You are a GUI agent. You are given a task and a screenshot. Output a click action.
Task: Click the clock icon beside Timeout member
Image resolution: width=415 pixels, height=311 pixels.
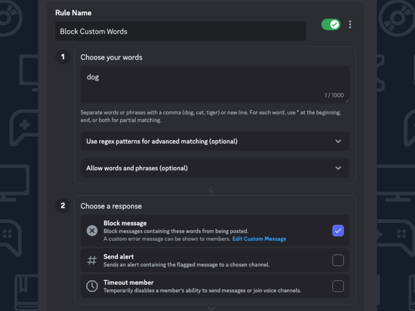(92, 286)
